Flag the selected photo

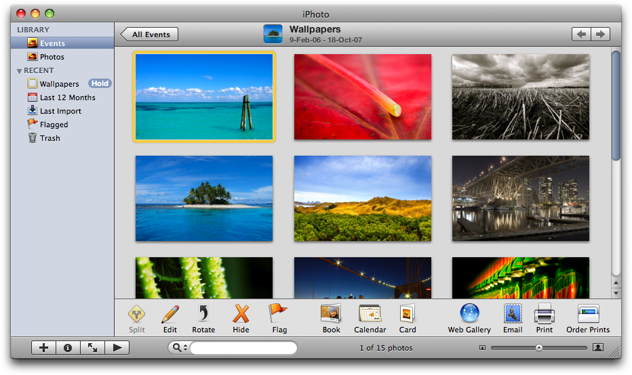point(279,314)
